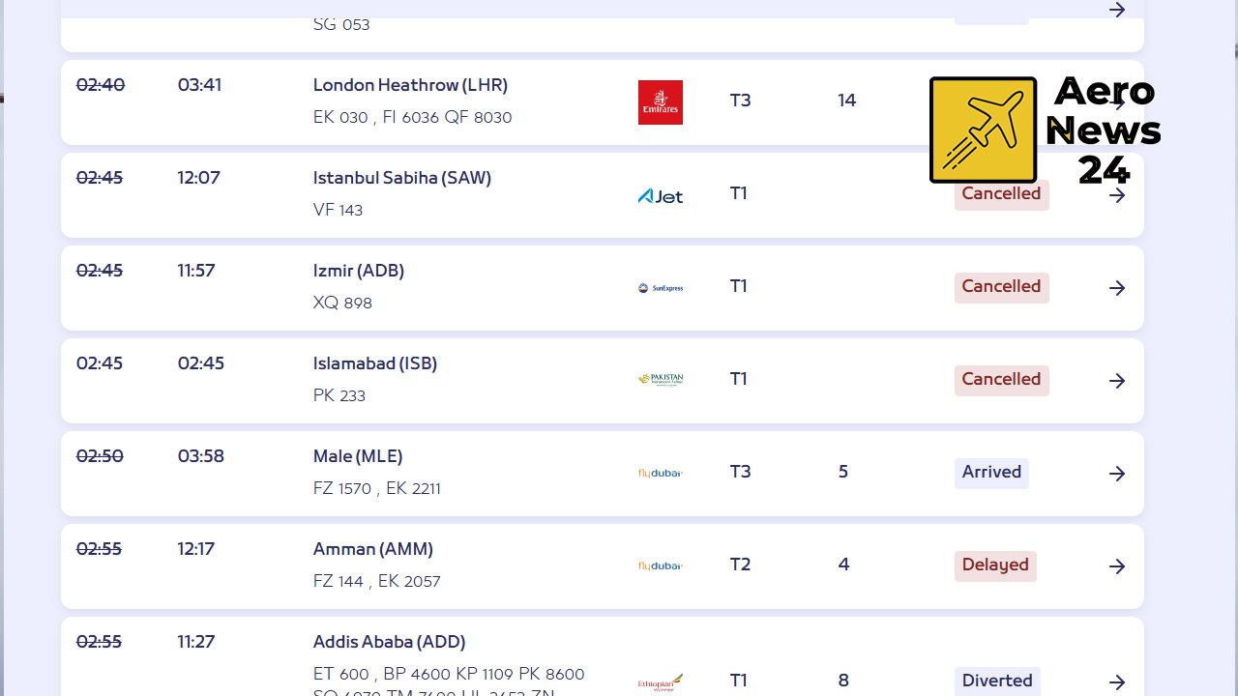
Task: Select the London Heathrow (LHR) destination
Action: click(x=410, y=85)
